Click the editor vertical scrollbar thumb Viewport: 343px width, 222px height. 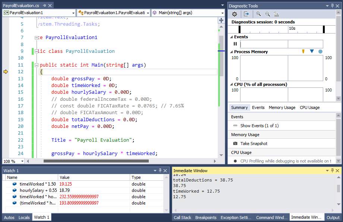[x=221, y=56]
